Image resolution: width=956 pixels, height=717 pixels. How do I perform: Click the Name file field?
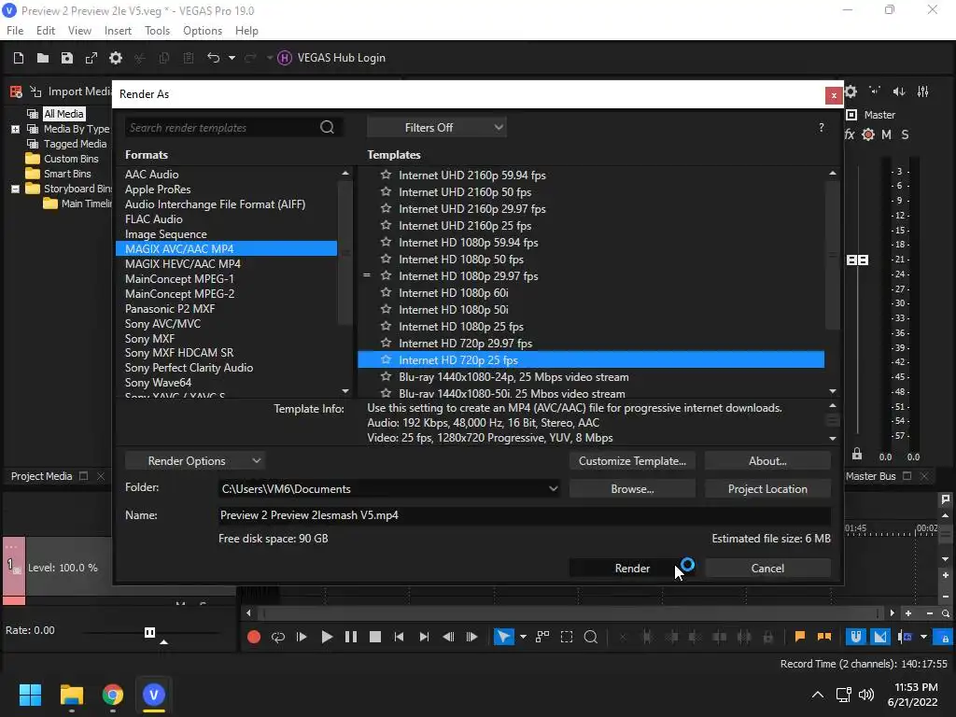coord(525,515)
